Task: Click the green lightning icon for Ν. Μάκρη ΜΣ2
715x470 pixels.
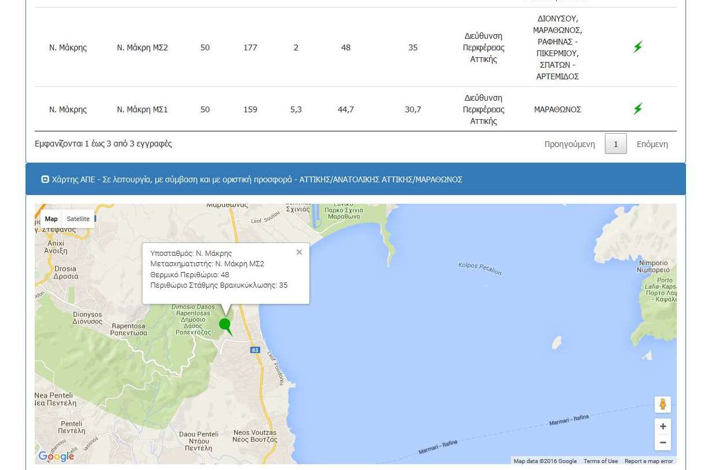Action: coord(637,47)
